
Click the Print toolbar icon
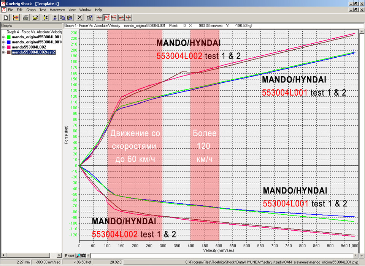click(x=25, y=18)
